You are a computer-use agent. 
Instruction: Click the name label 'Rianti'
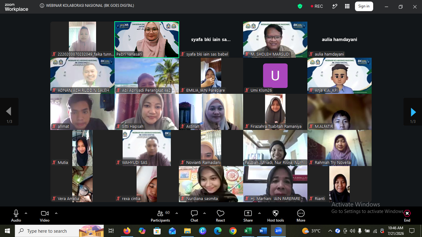pos(320,199)
